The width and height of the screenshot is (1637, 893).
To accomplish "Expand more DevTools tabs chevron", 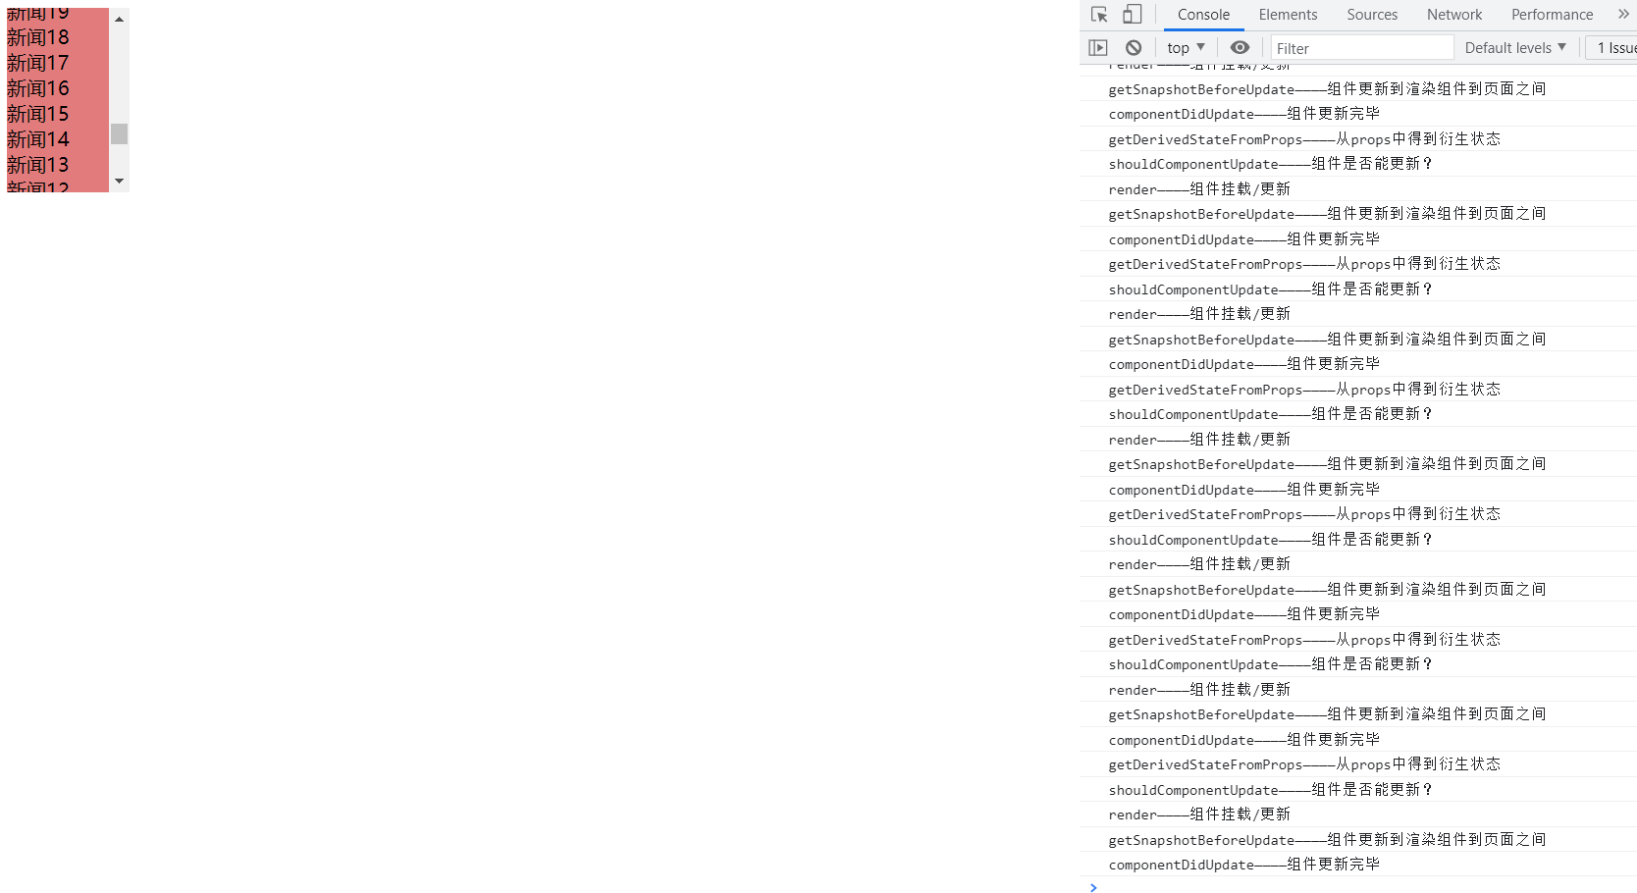I will [1623, 15].
